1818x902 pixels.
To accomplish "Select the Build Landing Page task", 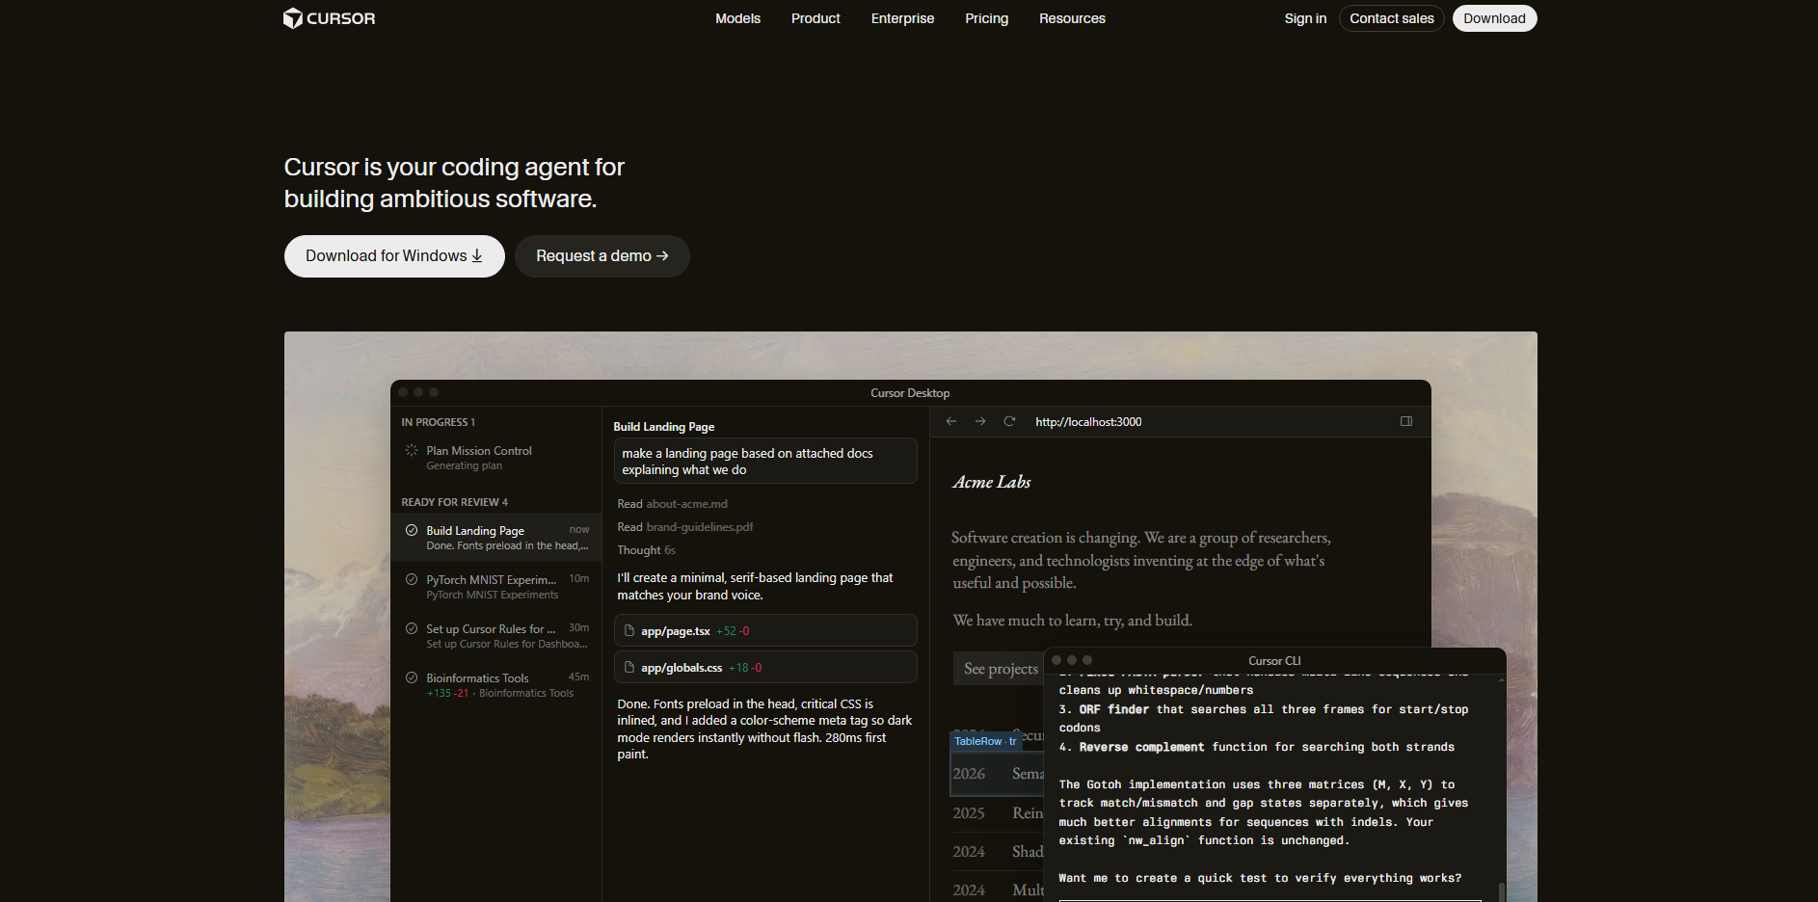I will (x=496, y=538).
